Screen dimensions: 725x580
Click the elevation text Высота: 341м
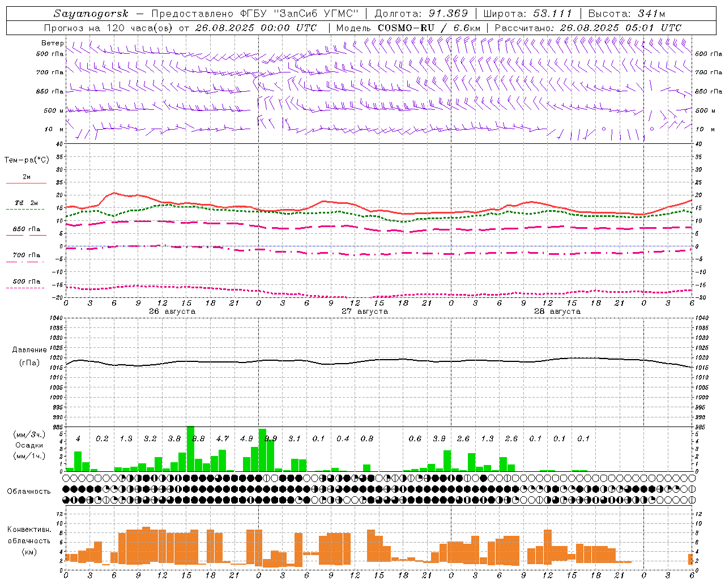626,14
